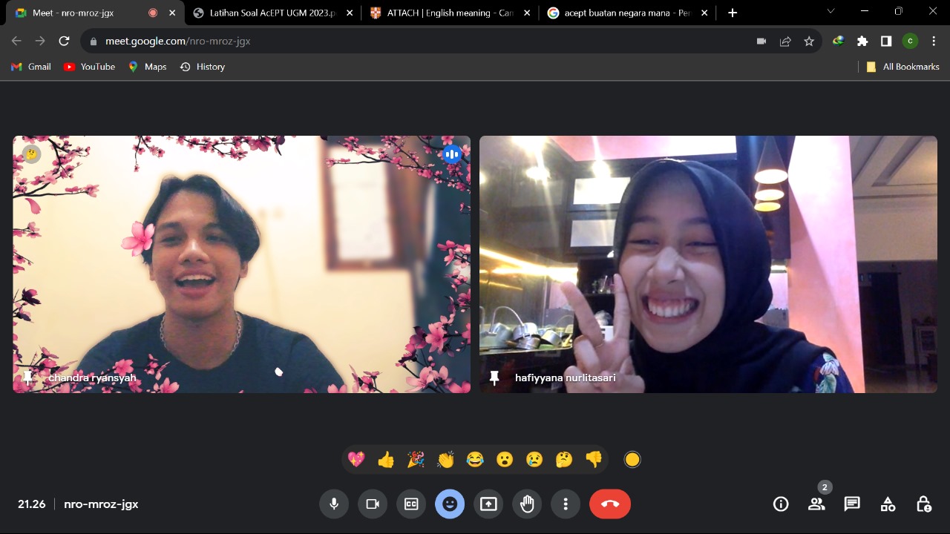950x534 pixels.
Task: Open host controls lock icon
Action: 923,504
